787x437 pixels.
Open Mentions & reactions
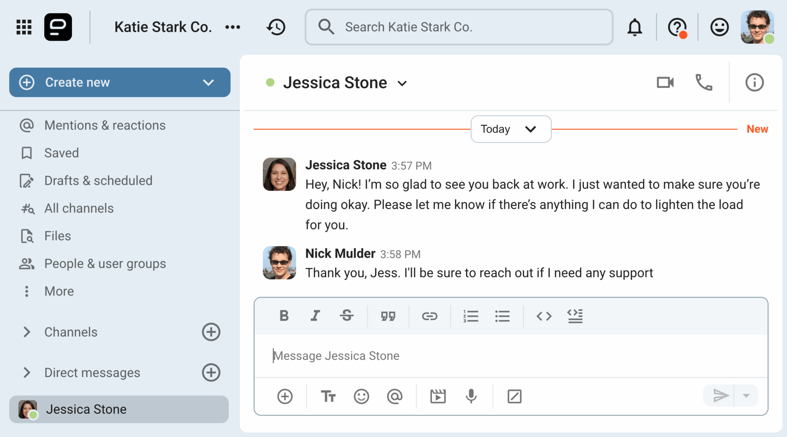click(x=105, y=126)
